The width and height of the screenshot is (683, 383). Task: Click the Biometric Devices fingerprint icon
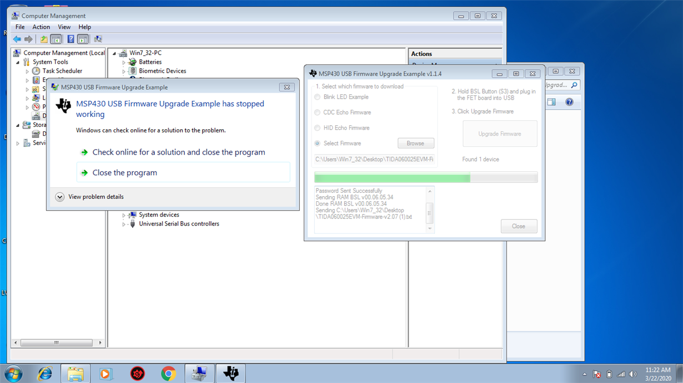[x=133, y=71]
